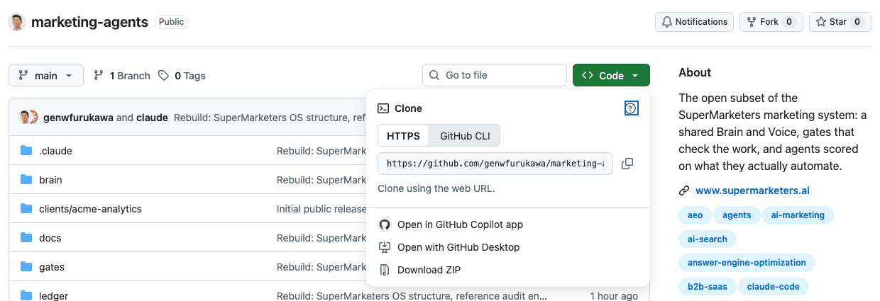Viewport: 880px width, 301px height.
Task: Select the ai-marketing topic tag
Action: (x=798, y=215)
